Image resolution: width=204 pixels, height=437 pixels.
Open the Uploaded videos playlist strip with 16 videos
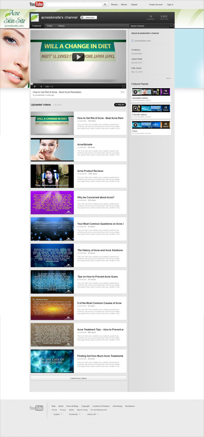[151, 92]
